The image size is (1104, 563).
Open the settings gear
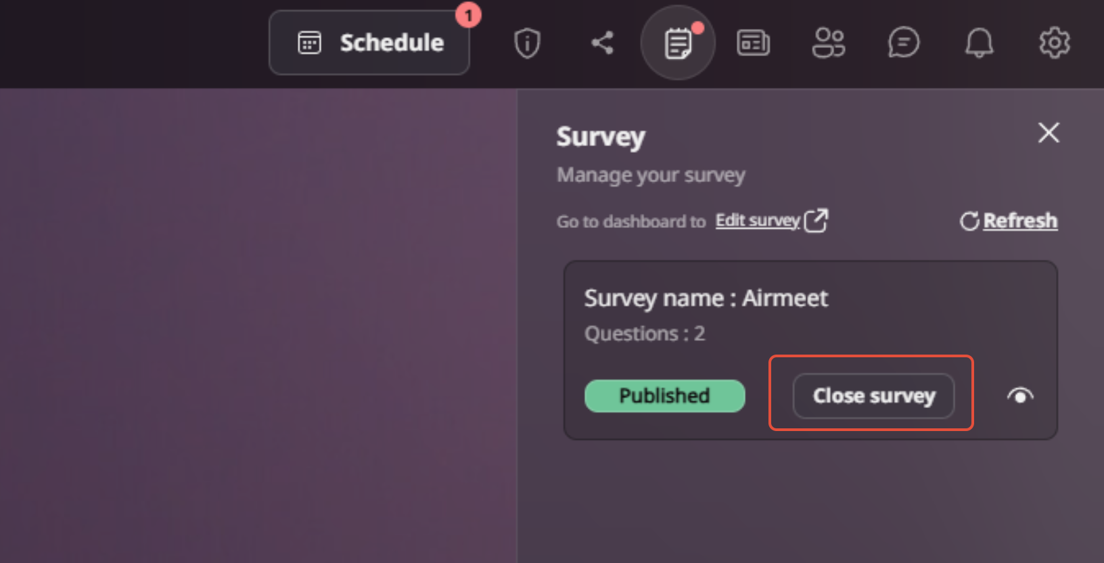point(1054,43)
